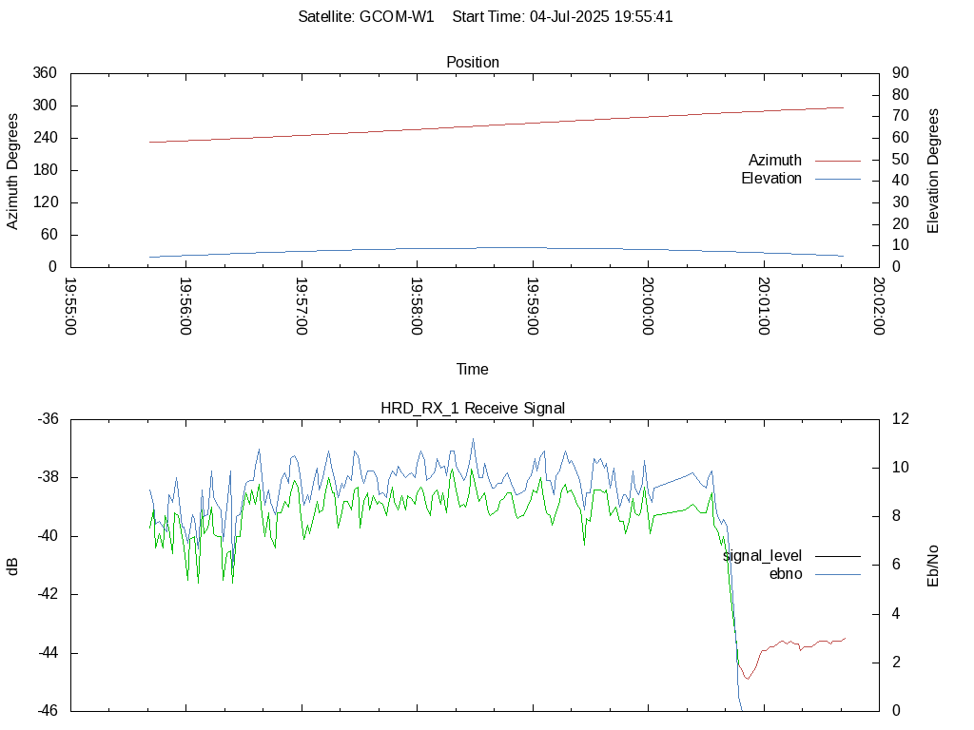Click the -36 dB axis value

[x=48, y=419]
